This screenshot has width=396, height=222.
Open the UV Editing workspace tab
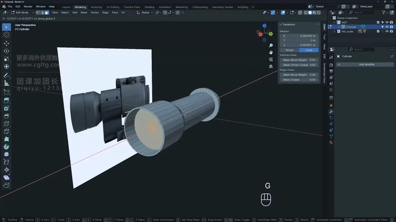click(113, 7)
